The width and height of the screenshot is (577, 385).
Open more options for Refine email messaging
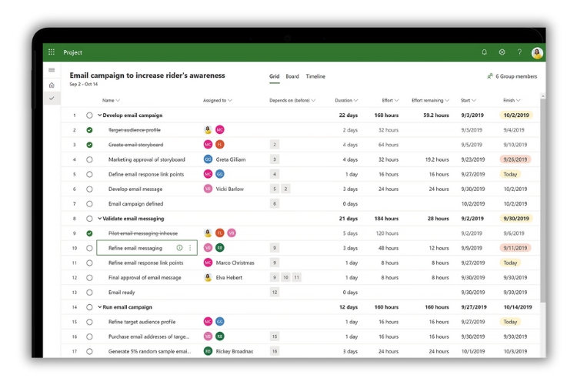190,248
